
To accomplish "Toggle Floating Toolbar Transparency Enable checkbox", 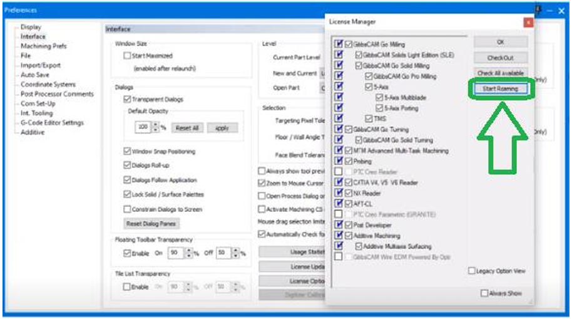I will [x=127, y=253].
